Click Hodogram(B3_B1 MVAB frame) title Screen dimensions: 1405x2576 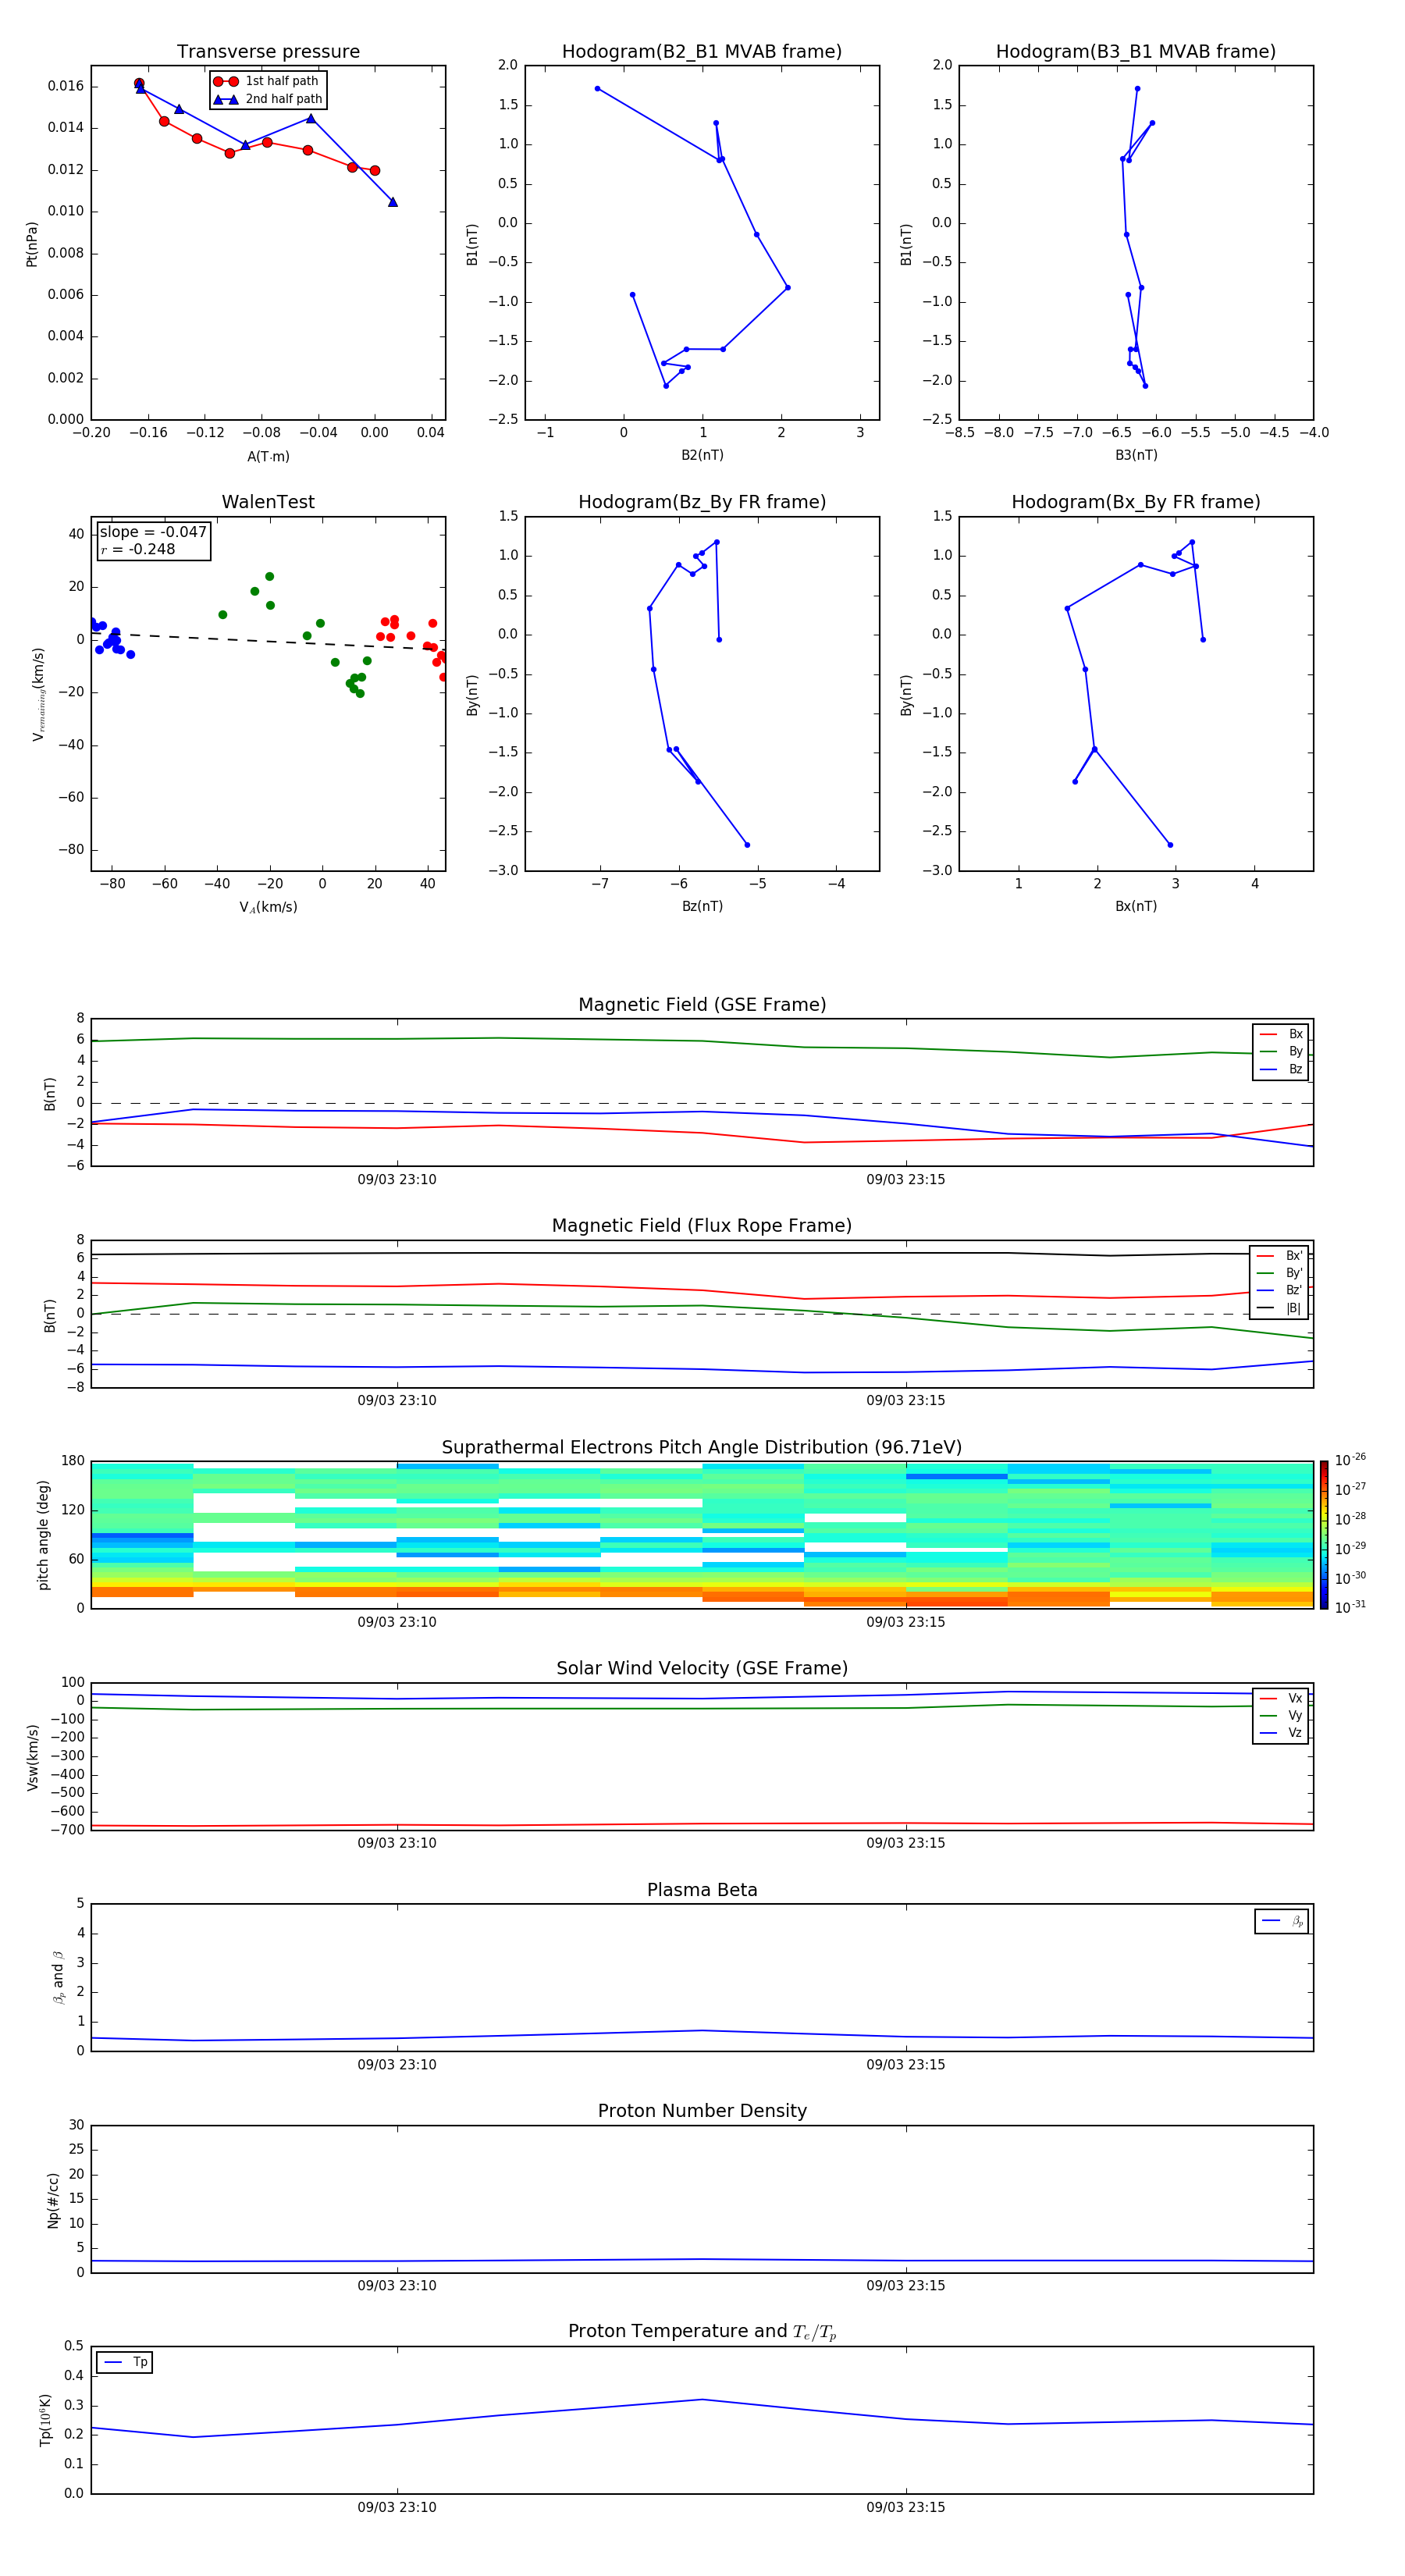click(1136, 52)
